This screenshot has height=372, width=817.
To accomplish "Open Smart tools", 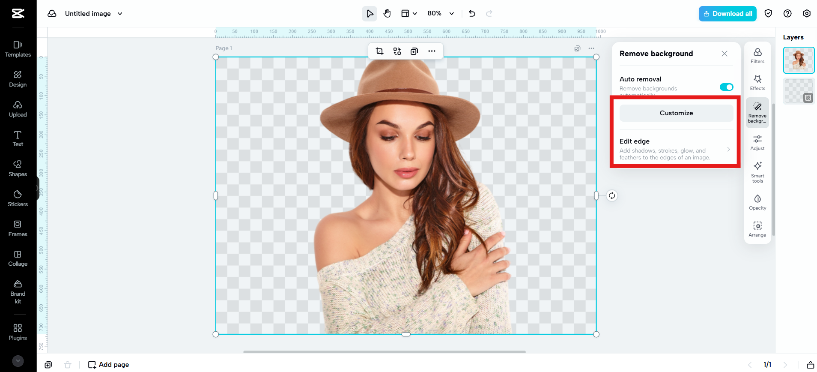I will [x=757, y=171].
